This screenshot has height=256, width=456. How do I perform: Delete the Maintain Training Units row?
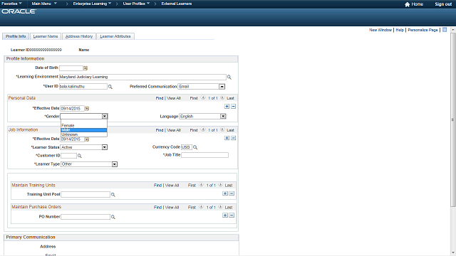pos(232,193)
